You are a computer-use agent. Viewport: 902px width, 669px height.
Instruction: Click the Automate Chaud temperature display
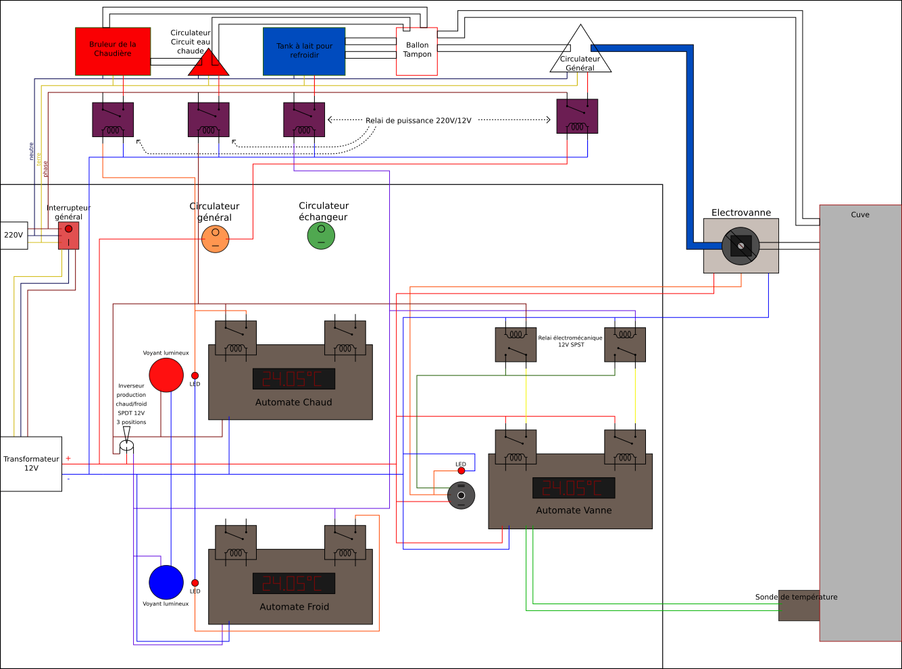pyautogui.click(x=294, y=379)
